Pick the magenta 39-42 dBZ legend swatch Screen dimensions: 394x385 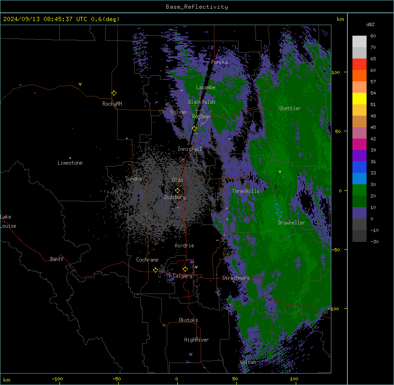(x=359, y=144)
